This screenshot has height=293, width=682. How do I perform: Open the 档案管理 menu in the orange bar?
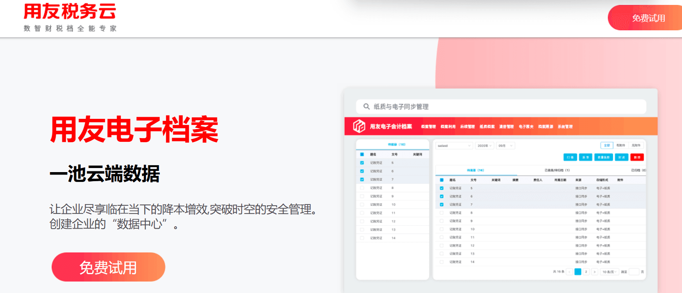coord(428,127)
